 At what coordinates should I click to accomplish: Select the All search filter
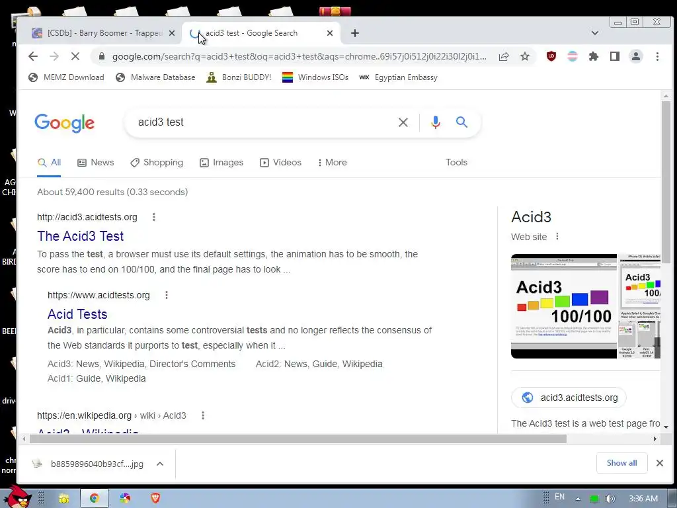pos(49,163)
